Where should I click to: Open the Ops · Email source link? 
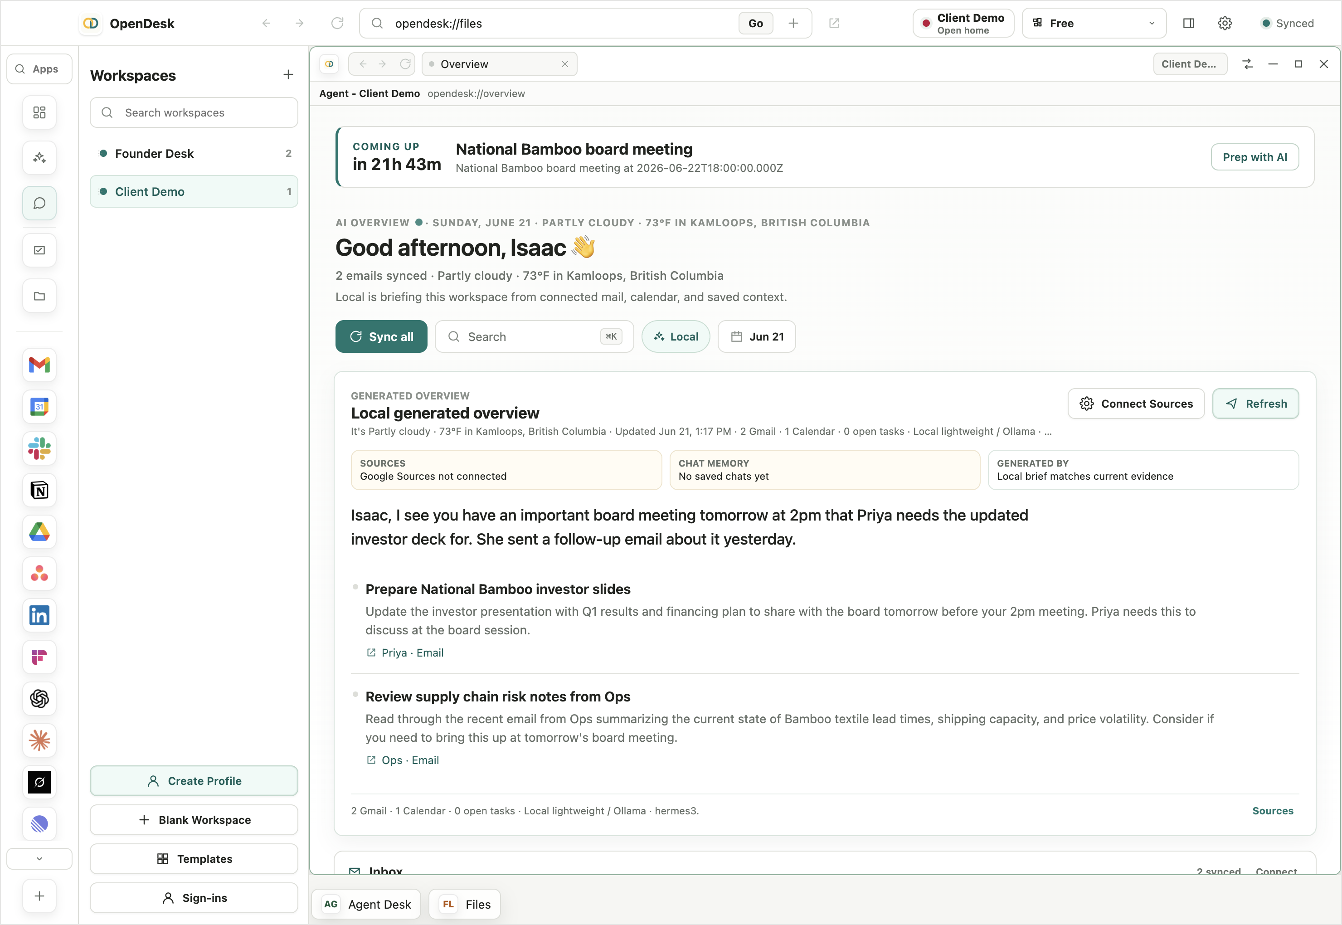pyautogui.click(x=403, y=760)
